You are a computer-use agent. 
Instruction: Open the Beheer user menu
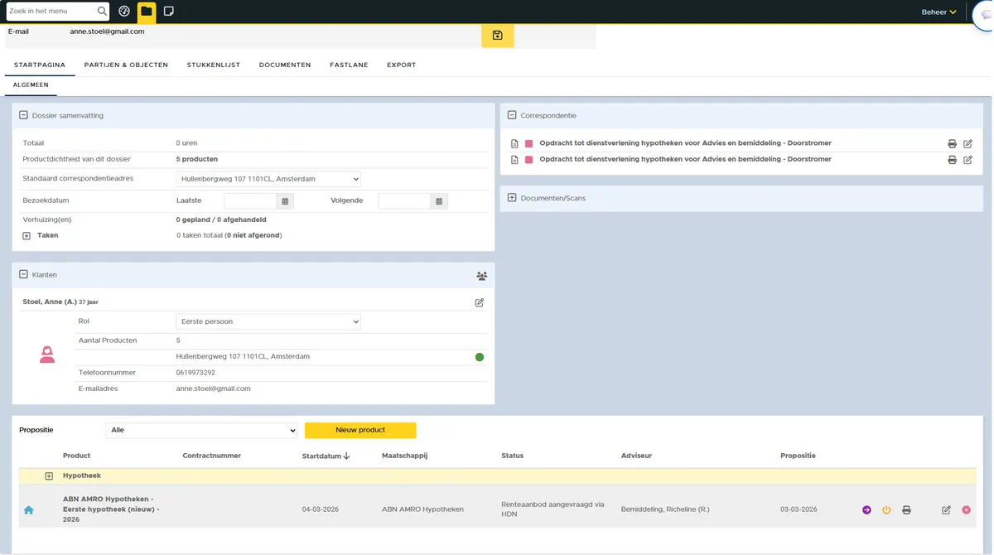(x=939, y=12)
